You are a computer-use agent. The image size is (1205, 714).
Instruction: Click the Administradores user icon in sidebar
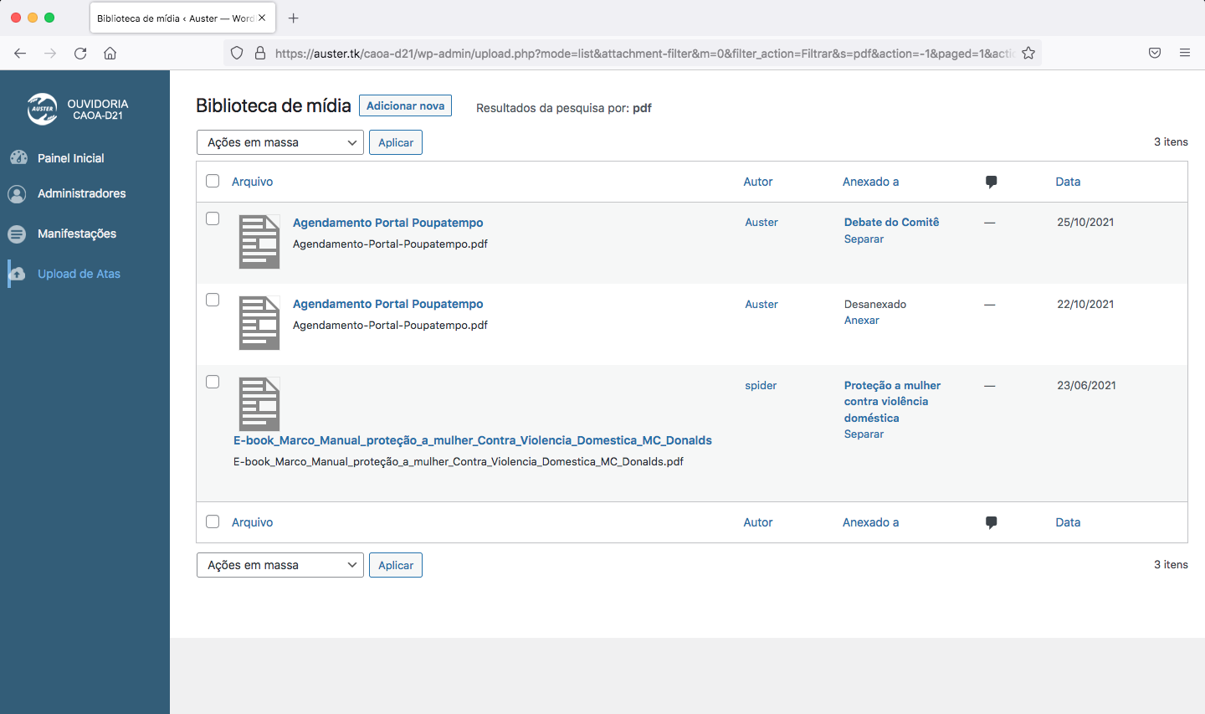click(x=17, y=193)
